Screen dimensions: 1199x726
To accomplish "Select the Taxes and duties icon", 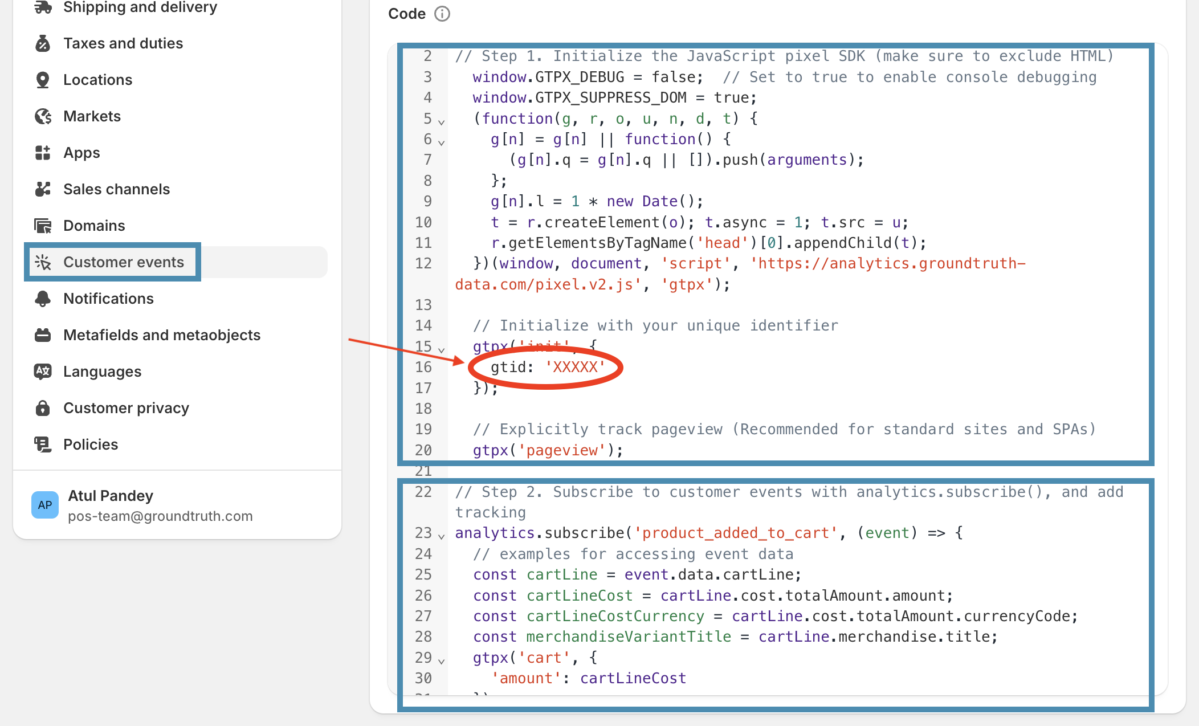I will (x=43, y=43).
